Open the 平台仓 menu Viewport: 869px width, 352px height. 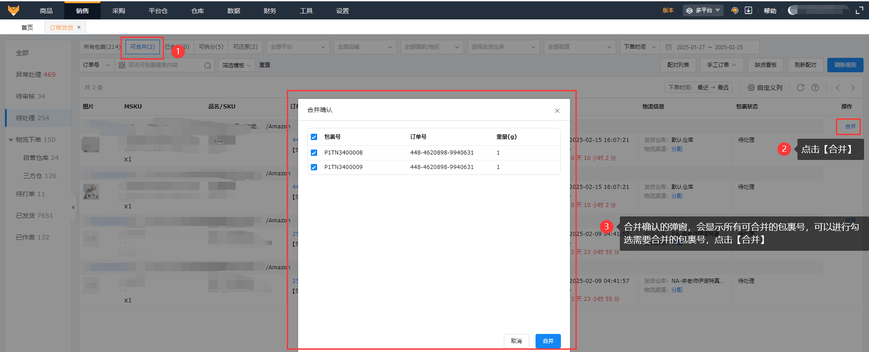point(158,11)
